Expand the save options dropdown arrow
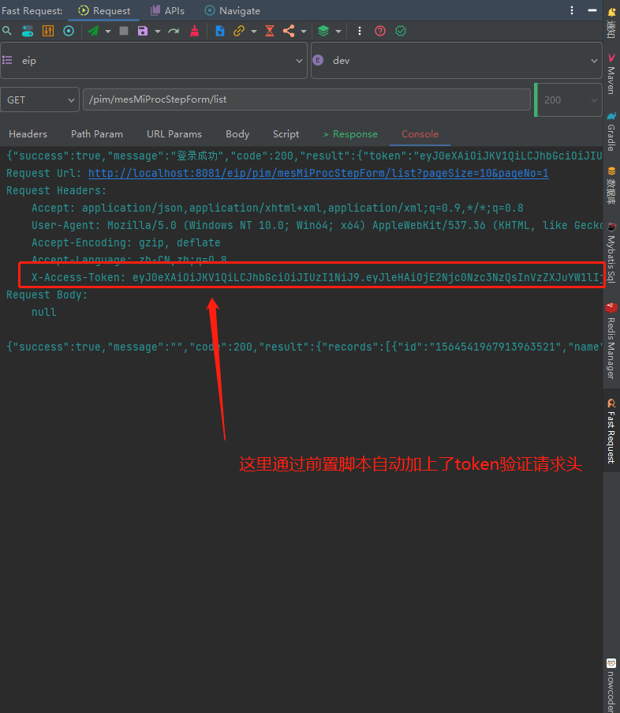 [158, 32]
